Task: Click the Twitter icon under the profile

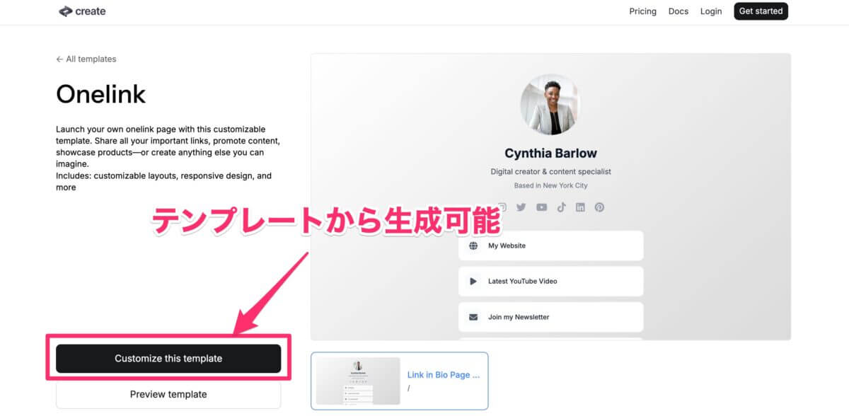Action: pos(521,207)
